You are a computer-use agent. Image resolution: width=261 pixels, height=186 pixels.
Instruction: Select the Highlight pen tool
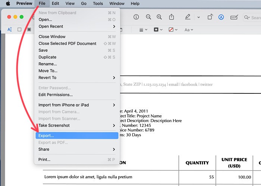pyautogui.click(x=188, y=17)
